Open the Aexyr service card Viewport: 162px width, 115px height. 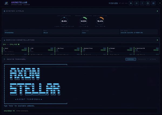[15, 50]
